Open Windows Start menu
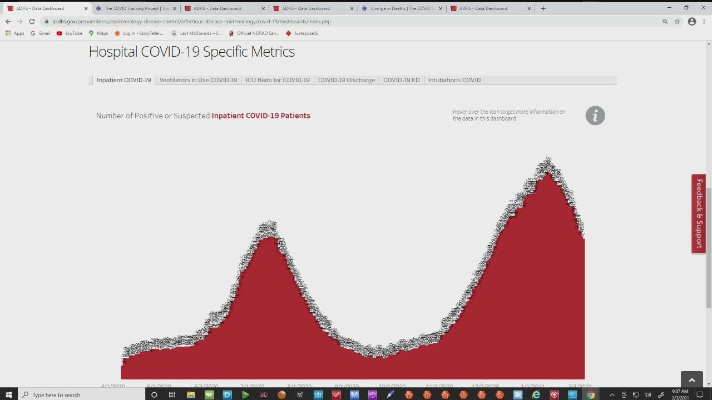Viewport: 712px width, 400px height. coord(9,395)
